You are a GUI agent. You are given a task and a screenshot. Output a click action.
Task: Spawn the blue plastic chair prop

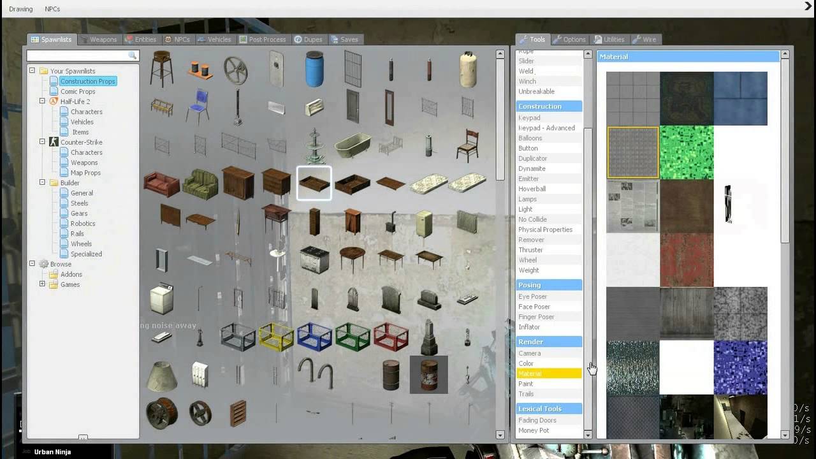[198, 106]
